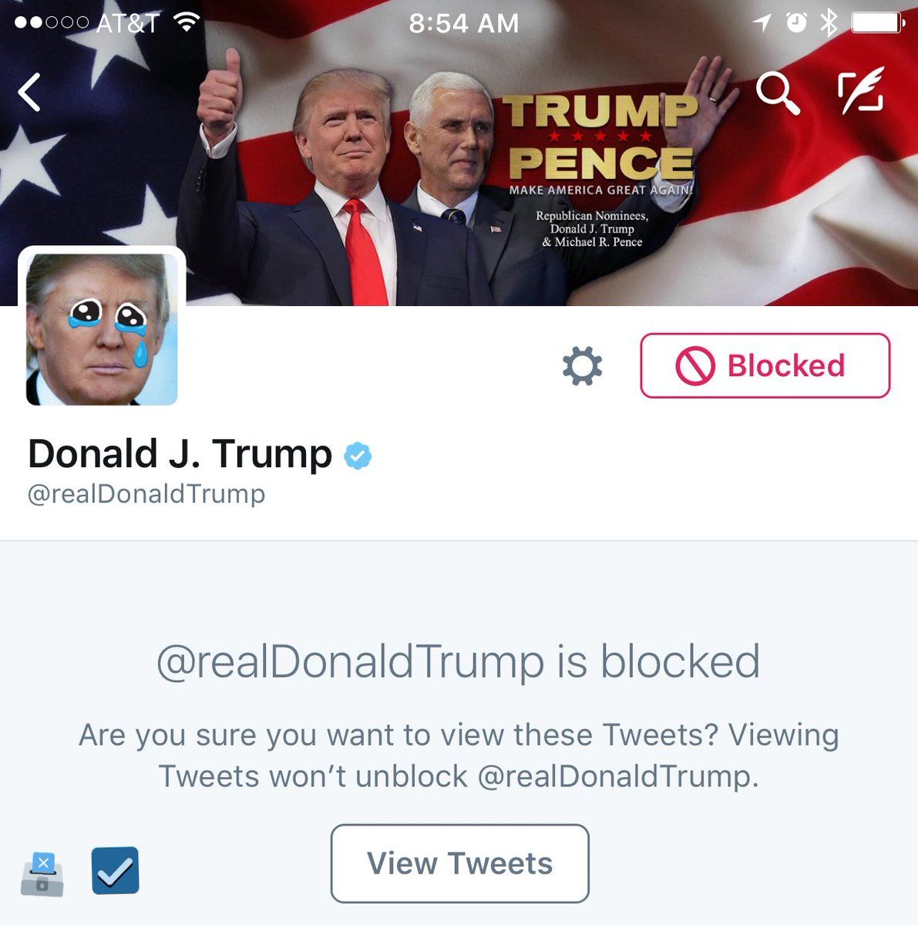Tap the battery indicator in status bar
Screen dimensions: 918x925
(878, 22)
